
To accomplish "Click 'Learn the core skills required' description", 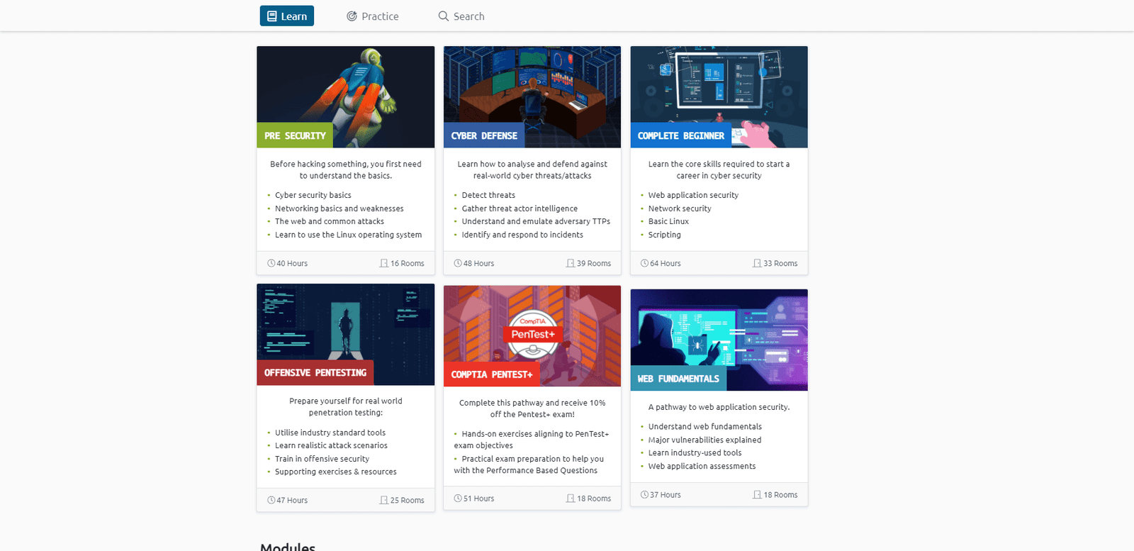I will point(719,169).
